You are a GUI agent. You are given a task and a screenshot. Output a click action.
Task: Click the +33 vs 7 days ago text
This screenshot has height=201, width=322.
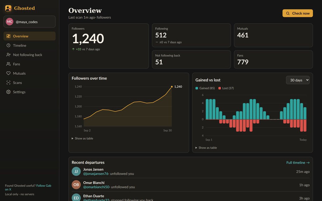point(88,49)
